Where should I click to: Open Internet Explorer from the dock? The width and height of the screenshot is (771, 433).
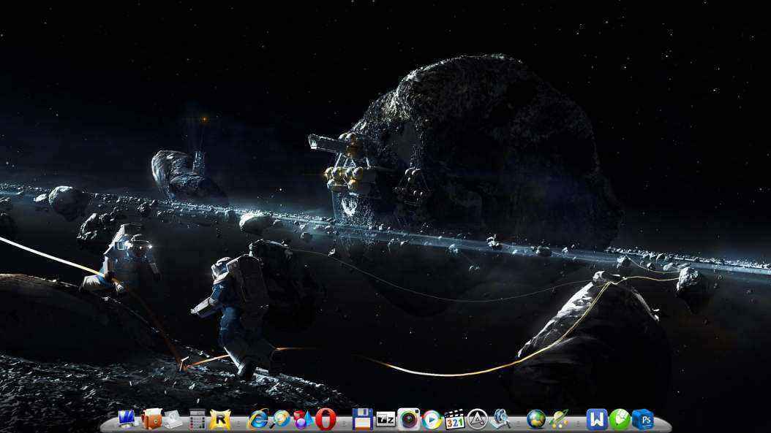click(258, 420)
